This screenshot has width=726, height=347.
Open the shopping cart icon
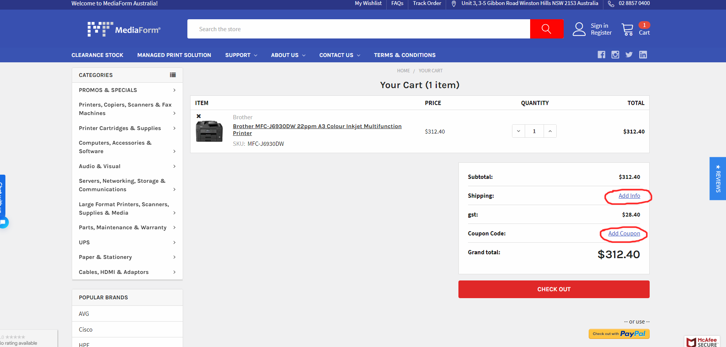pyautogui.click(x=627, y=29)
